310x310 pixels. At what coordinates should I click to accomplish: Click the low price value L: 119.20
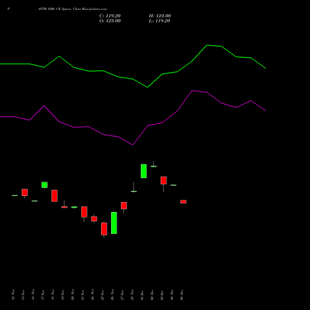click(159, 21)
